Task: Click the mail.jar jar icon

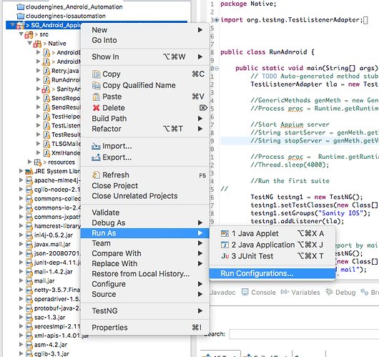Action: point(29,281)
